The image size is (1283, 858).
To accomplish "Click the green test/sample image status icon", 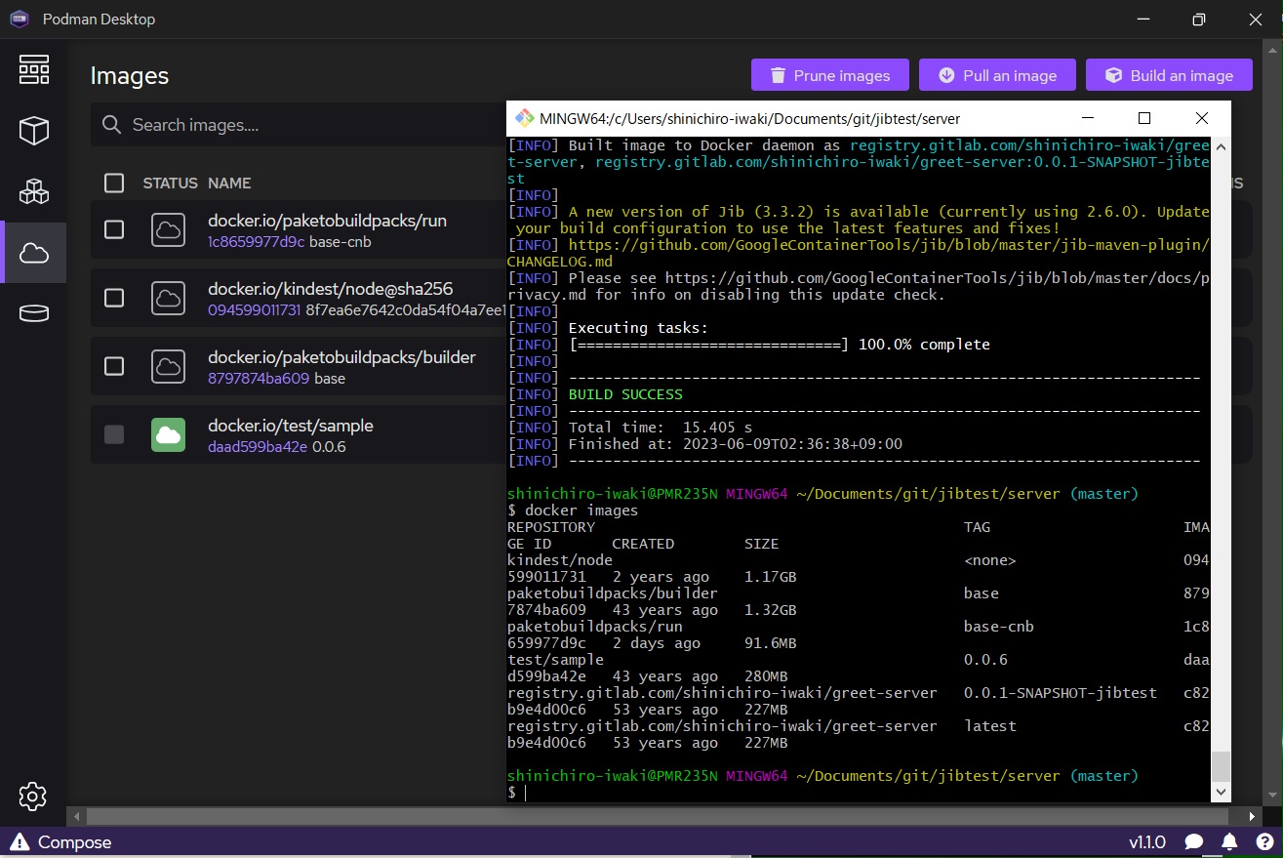I will coord(168,434).
